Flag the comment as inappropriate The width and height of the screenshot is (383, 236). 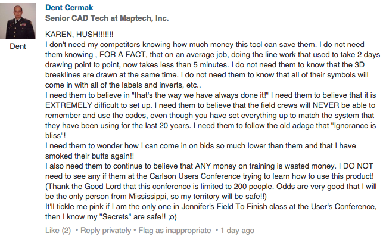click(x=175, y=230)
